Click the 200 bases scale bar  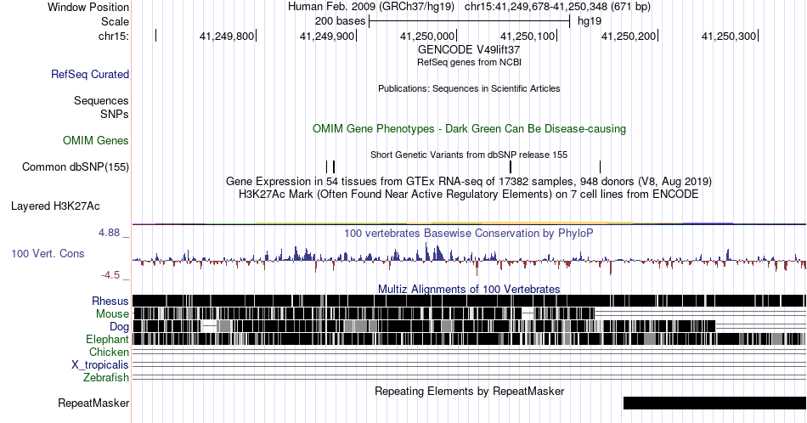pyautogui.click(x=470, y=21)
